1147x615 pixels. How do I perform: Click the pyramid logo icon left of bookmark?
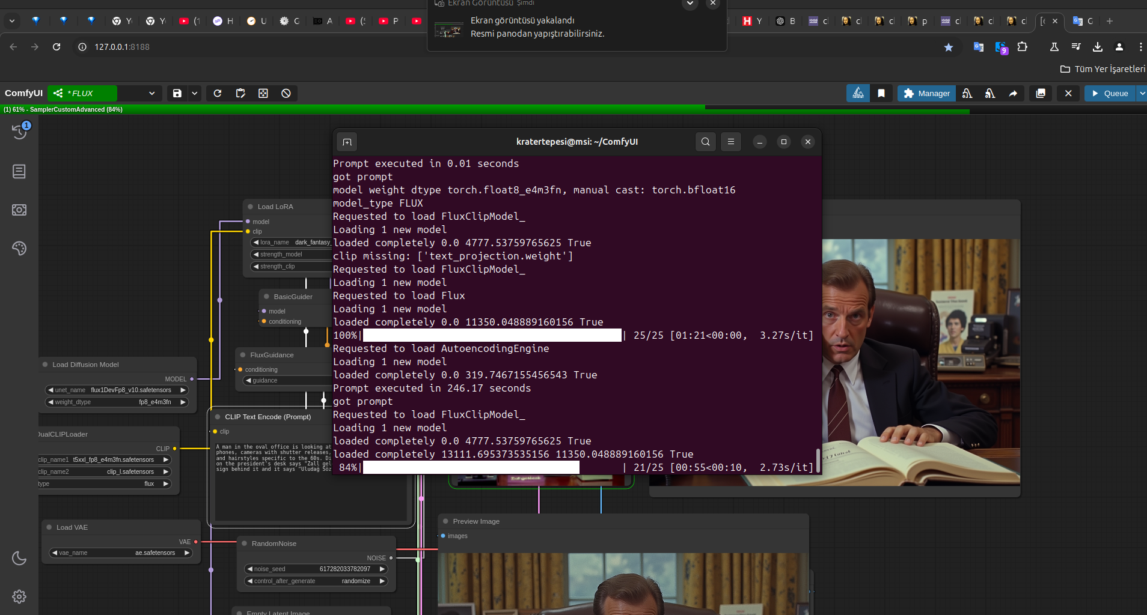(x=858, y=93)
